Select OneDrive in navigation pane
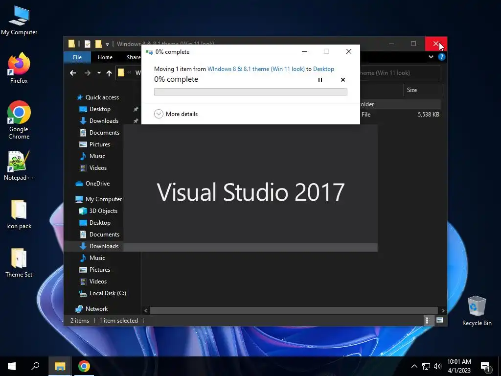Screen dimensions: 501x376 (93, 184)
